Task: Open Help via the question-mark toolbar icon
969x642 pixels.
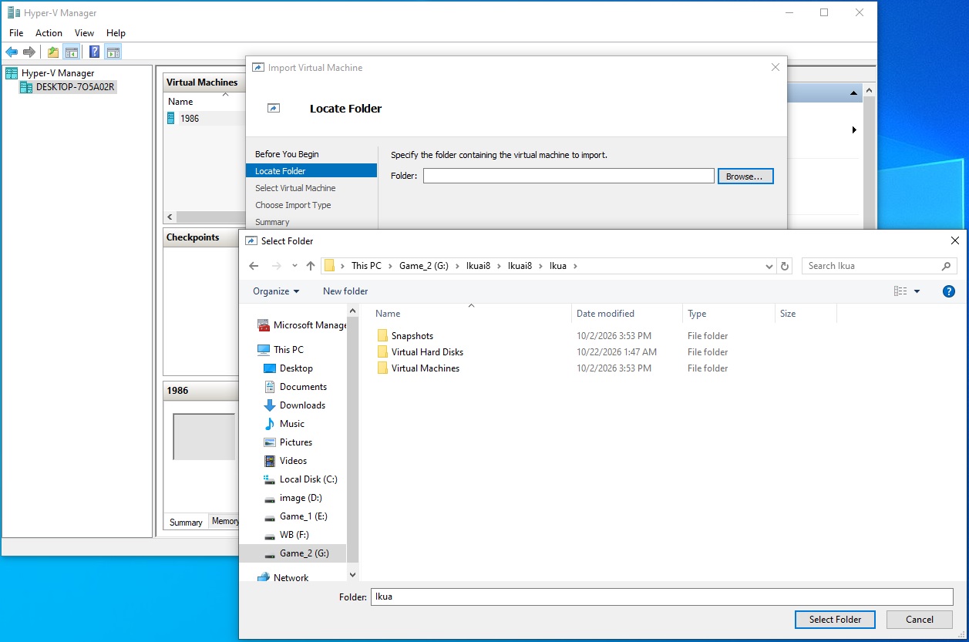Action: click(x=94, y=52)
